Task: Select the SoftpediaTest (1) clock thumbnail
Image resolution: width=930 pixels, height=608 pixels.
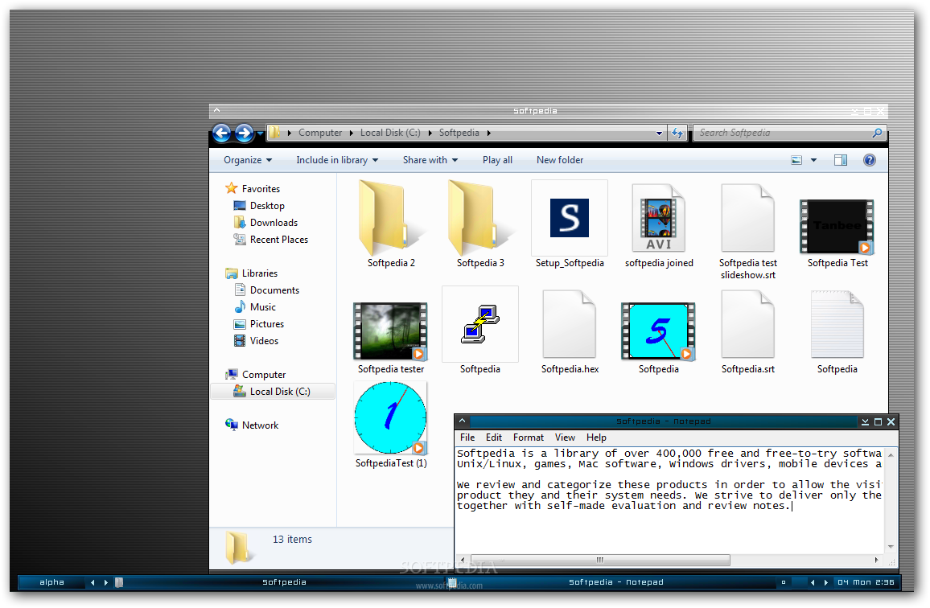Action: (x=391, y=418)
